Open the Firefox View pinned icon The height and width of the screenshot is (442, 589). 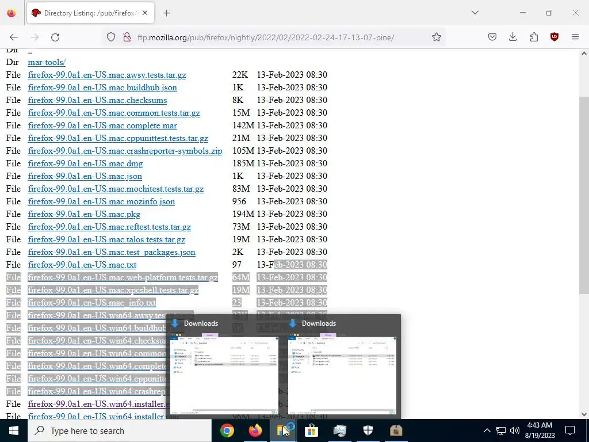[x=12, y=13]
